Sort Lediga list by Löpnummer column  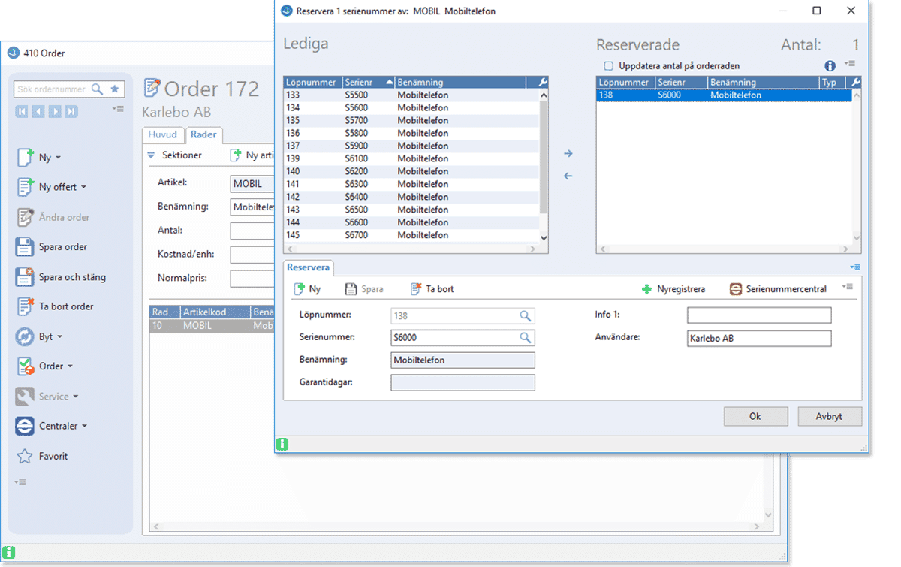pos(312,83)
